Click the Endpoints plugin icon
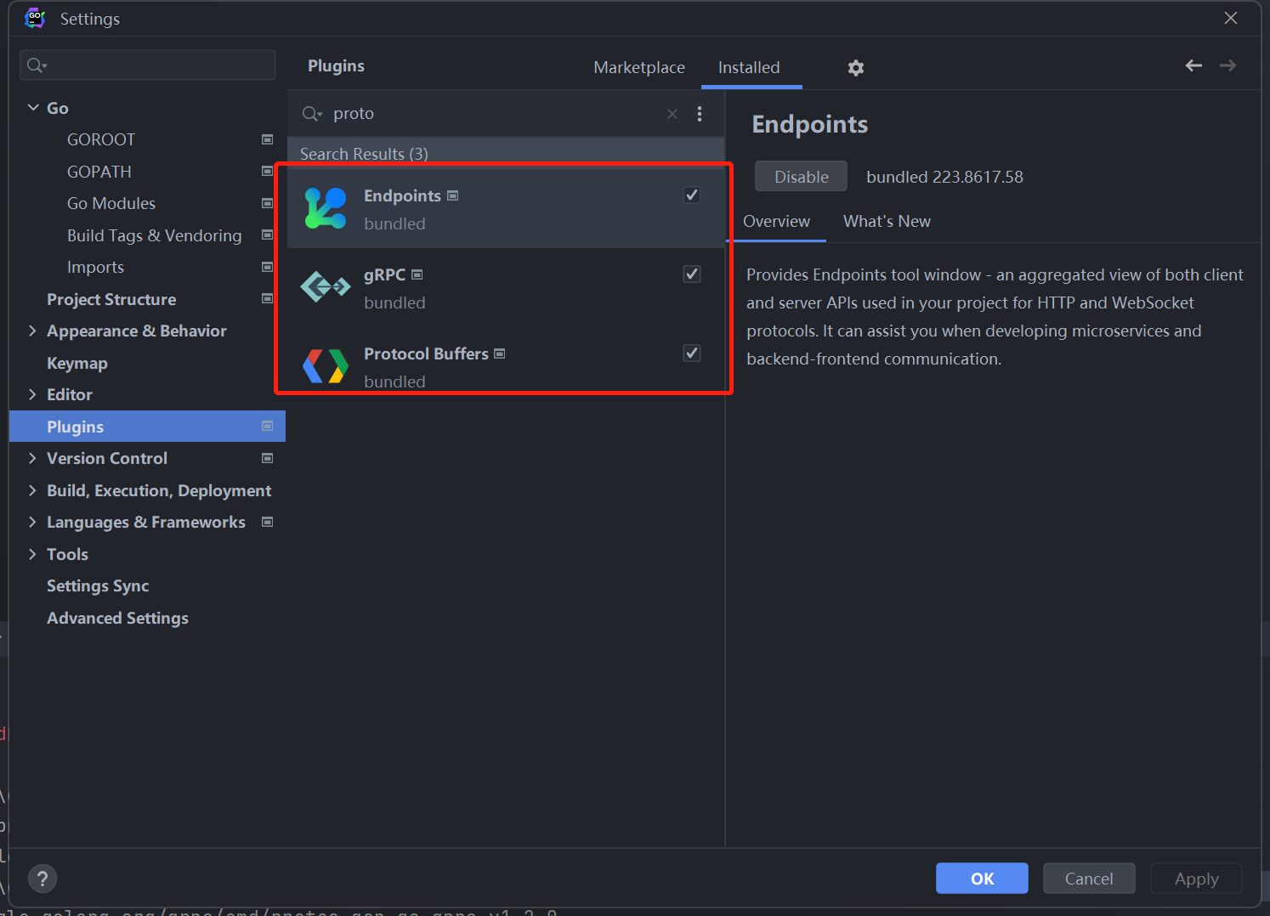1270x916 pixels. point(326,208)
